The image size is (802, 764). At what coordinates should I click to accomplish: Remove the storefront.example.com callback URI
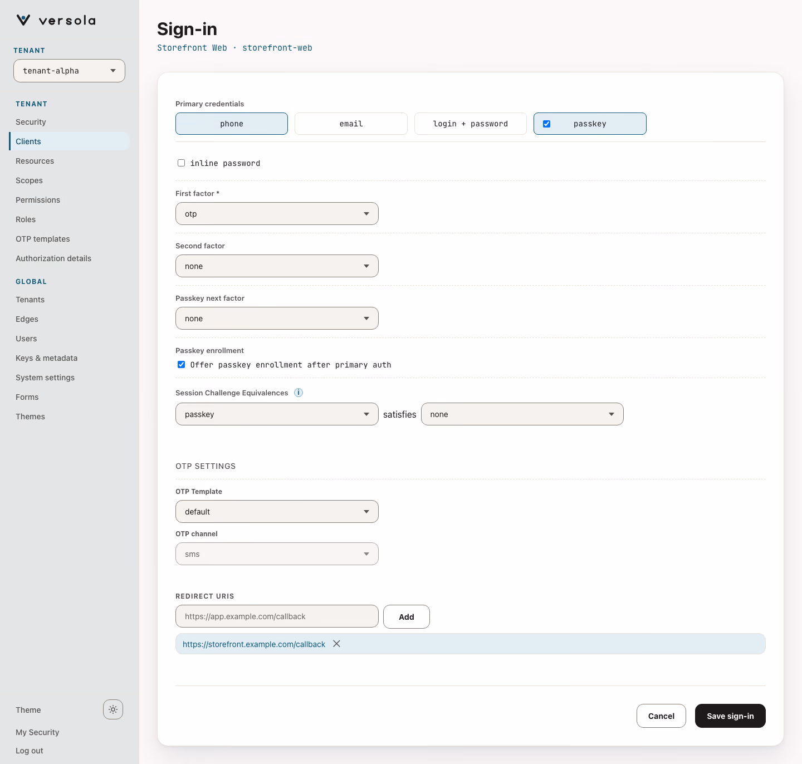[x=336, y=644]
